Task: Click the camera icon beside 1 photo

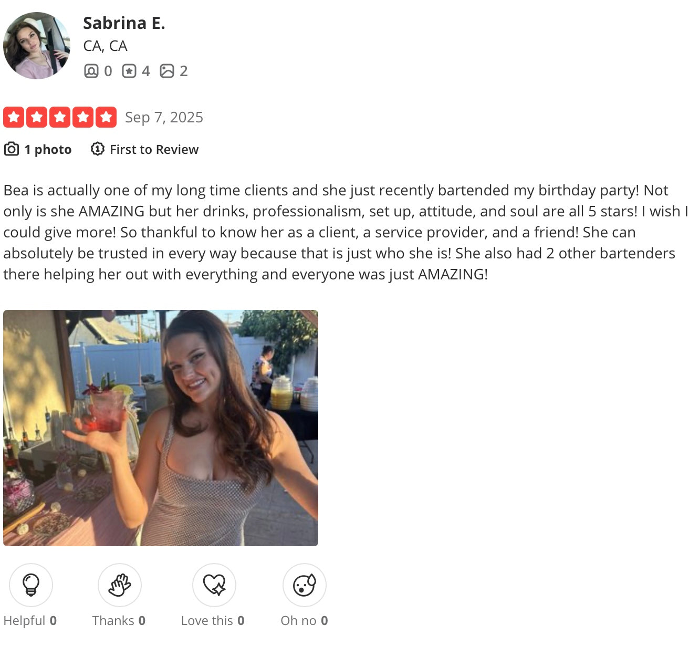Action: 12,149
